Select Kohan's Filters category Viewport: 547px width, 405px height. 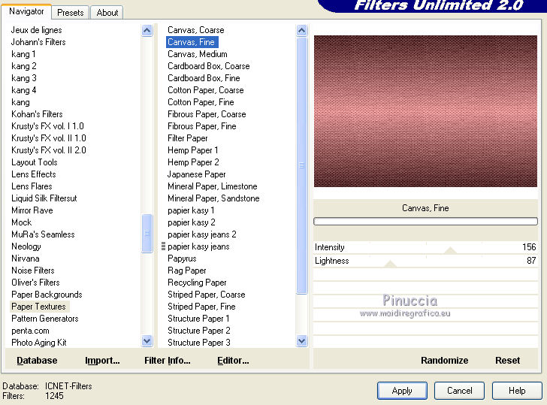point(37,114)
